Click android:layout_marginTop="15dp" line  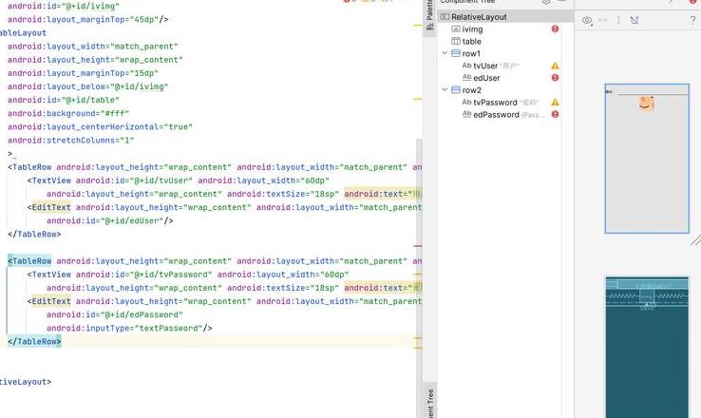point(83,73)
